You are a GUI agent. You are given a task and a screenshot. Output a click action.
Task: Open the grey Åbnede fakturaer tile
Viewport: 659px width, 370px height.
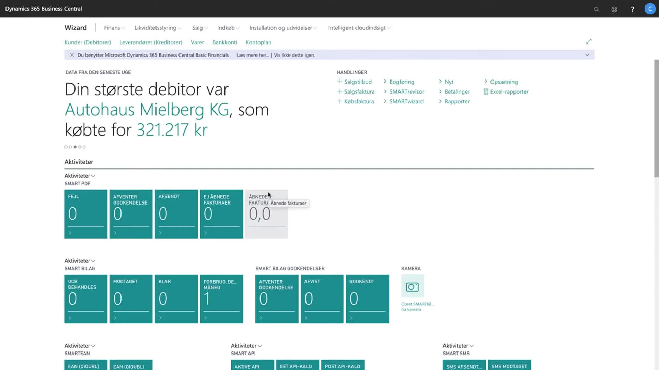[267, 214]
